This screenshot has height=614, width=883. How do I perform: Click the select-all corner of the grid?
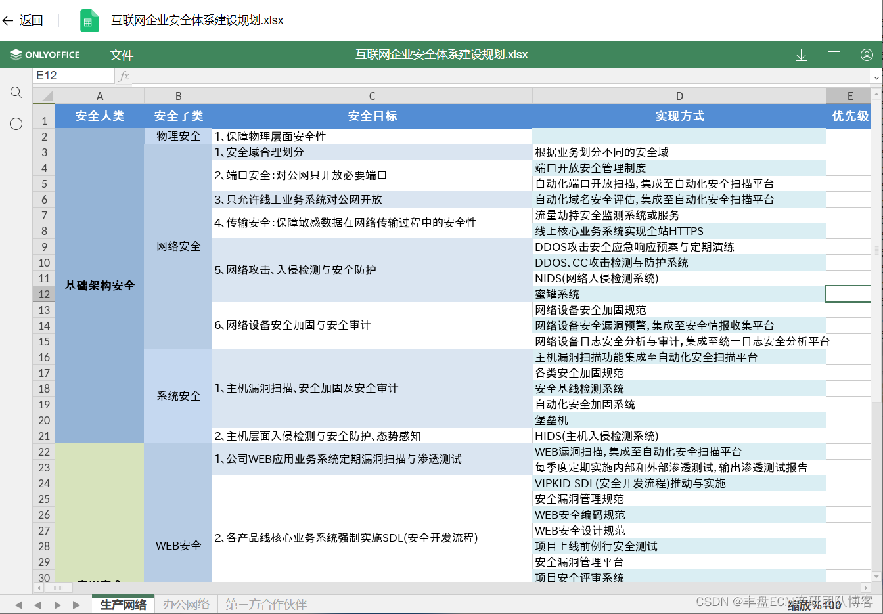(44, 96)
